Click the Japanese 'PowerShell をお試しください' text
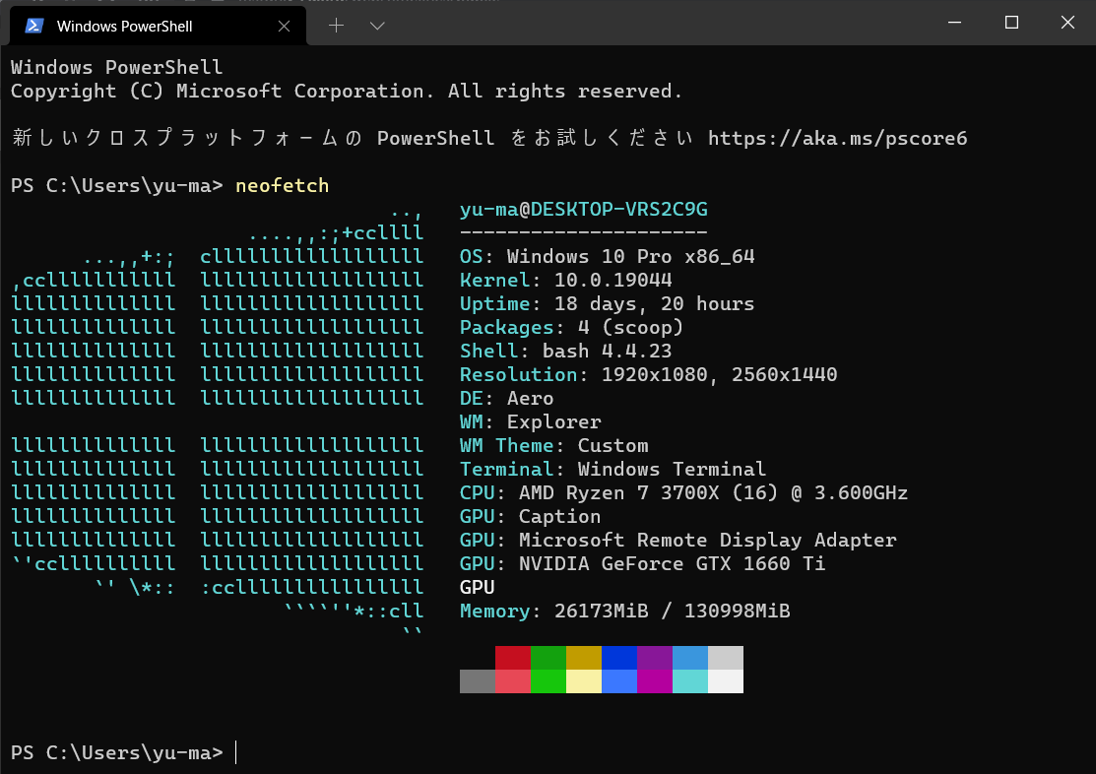 [x=536, y=138]
